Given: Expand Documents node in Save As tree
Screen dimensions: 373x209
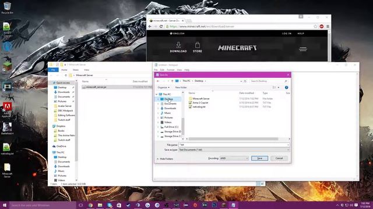Looking at the screenshot, I should coord(158,104).
